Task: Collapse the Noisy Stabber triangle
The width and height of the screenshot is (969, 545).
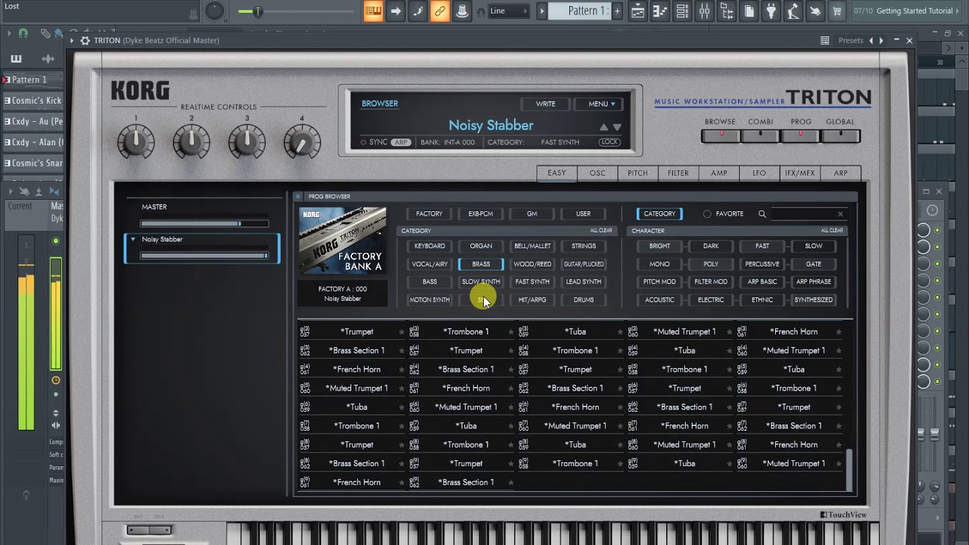Action: click(x=133, y=239)
